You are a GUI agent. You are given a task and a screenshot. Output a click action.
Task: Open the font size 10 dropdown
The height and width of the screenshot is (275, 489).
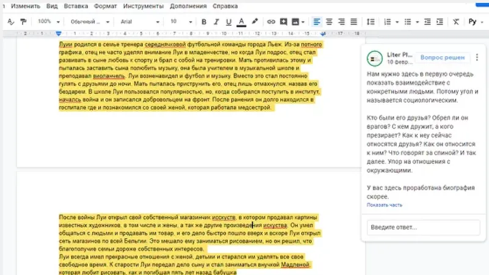pos(181,22)
